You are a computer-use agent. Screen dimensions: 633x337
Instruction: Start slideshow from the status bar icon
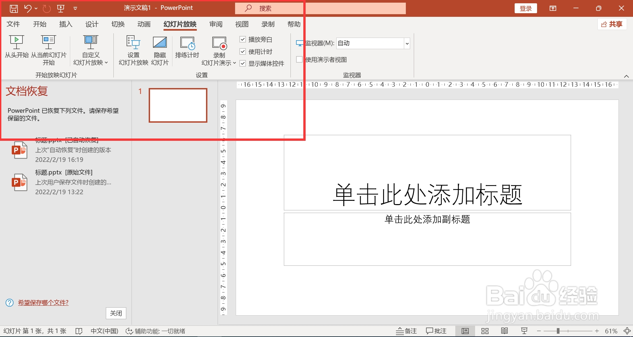524,331
